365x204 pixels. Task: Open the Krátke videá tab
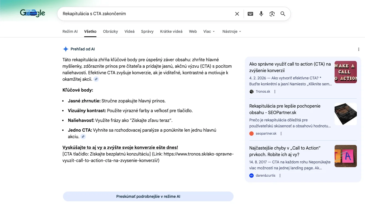(x=171, y=31)
